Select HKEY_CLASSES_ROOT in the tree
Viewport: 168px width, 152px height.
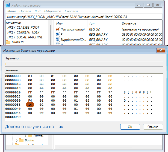tap(23, 28)
